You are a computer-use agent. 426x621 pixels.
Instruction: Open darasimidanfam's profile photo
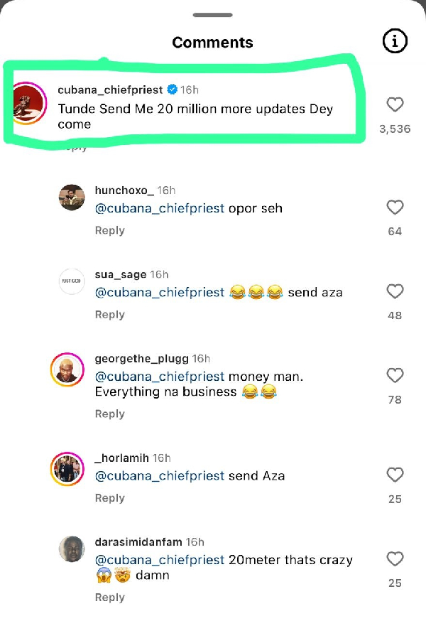tap(72, 549)
